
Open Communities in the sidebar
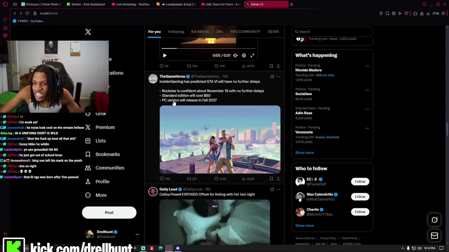click(105, 168)
